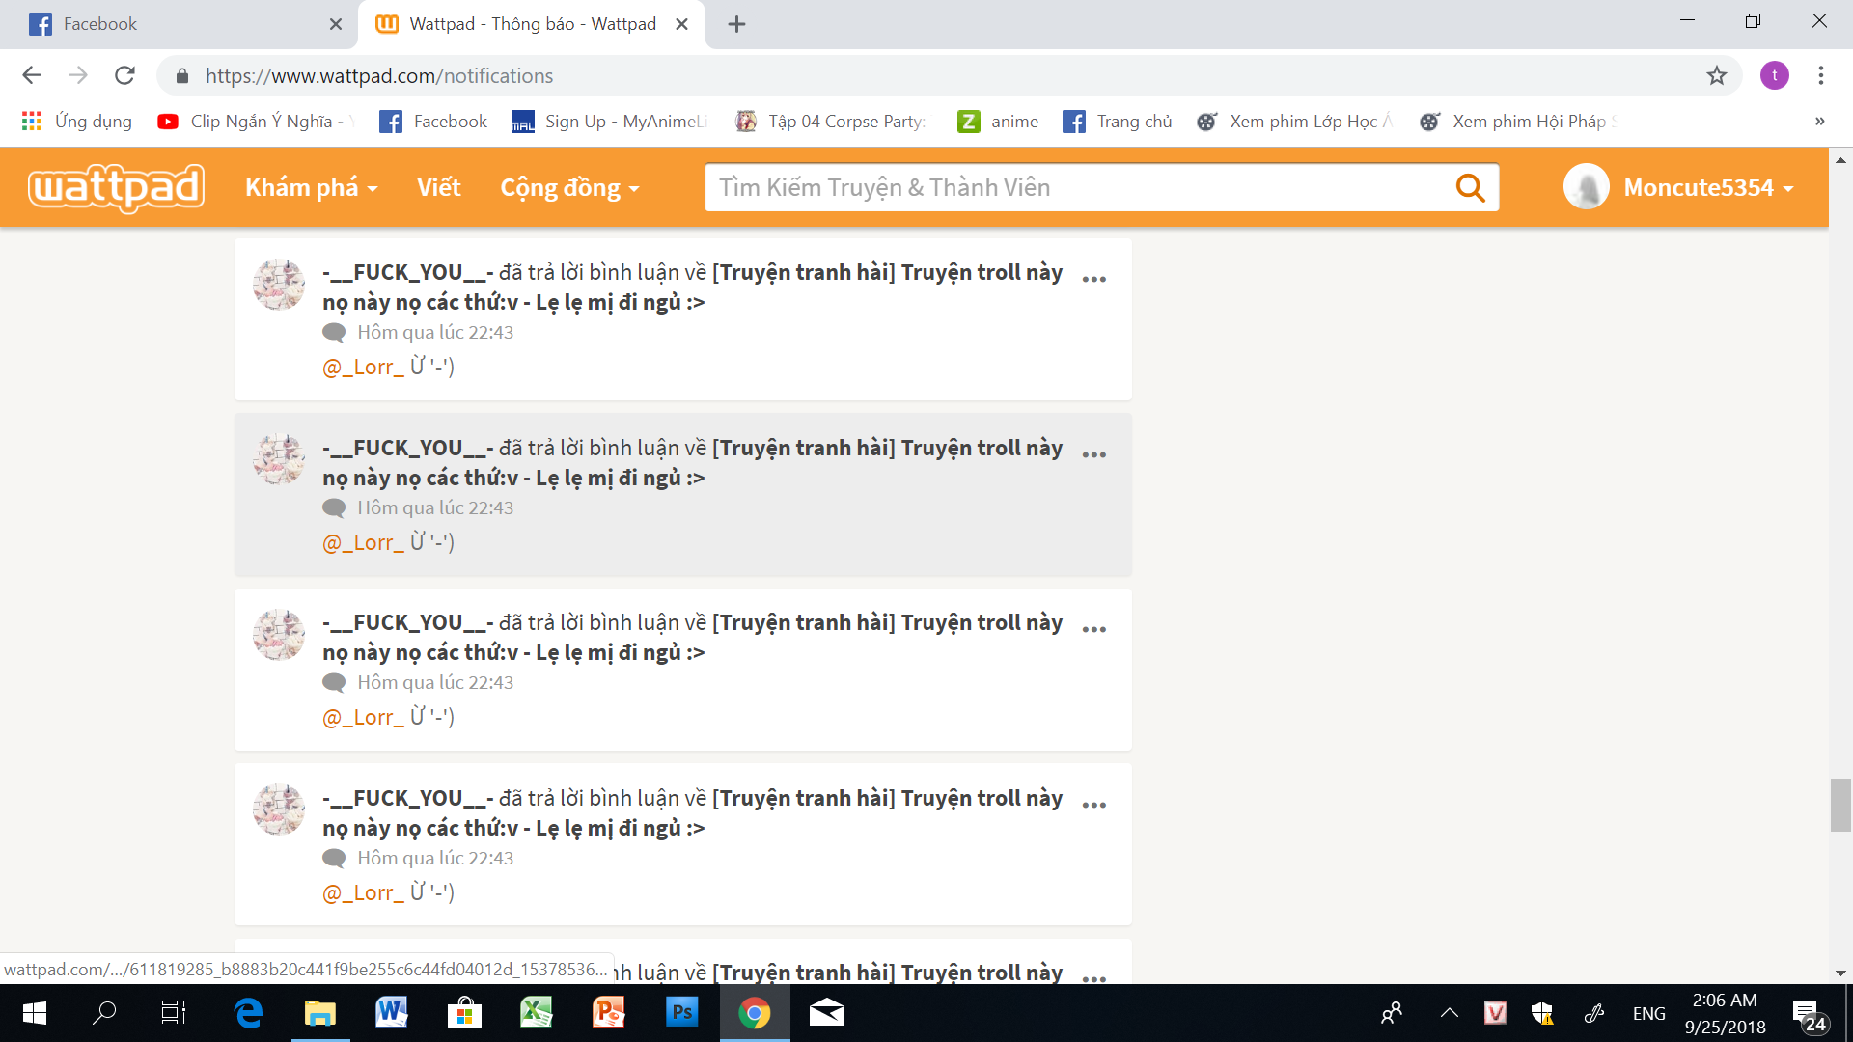The image size is (1853, 1042).
Task: Click the Chrome profile avatar icon
Action: pos(1774,75)
